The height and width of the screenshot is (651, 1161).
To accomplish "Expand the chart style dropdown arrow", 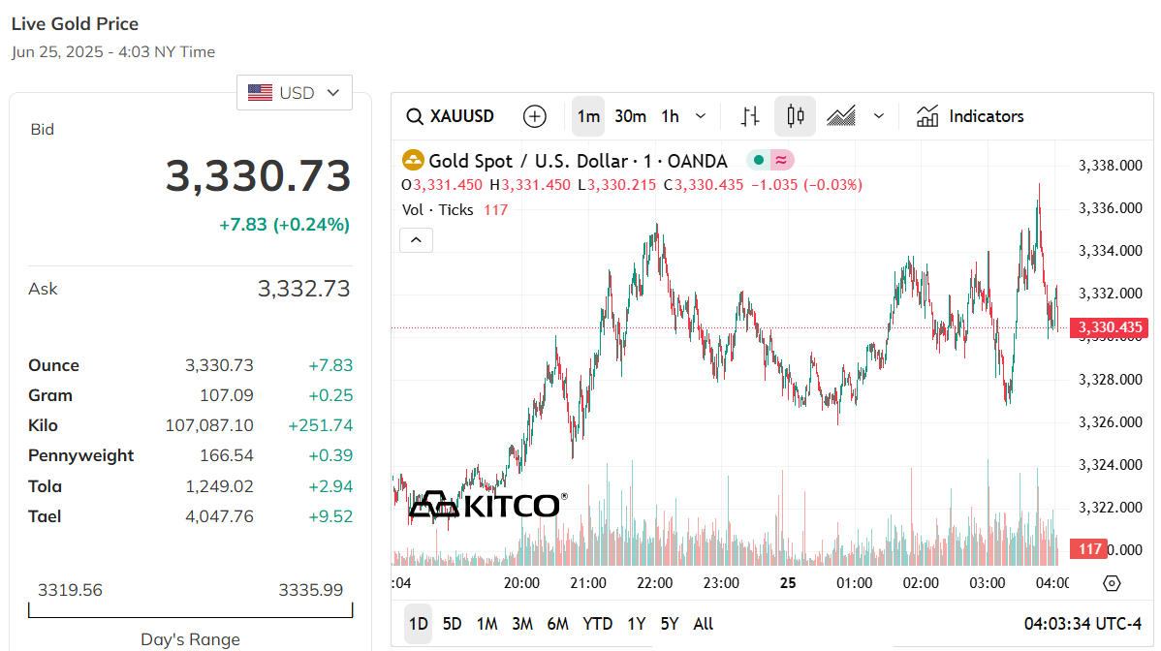I will [x=879, y=116].
